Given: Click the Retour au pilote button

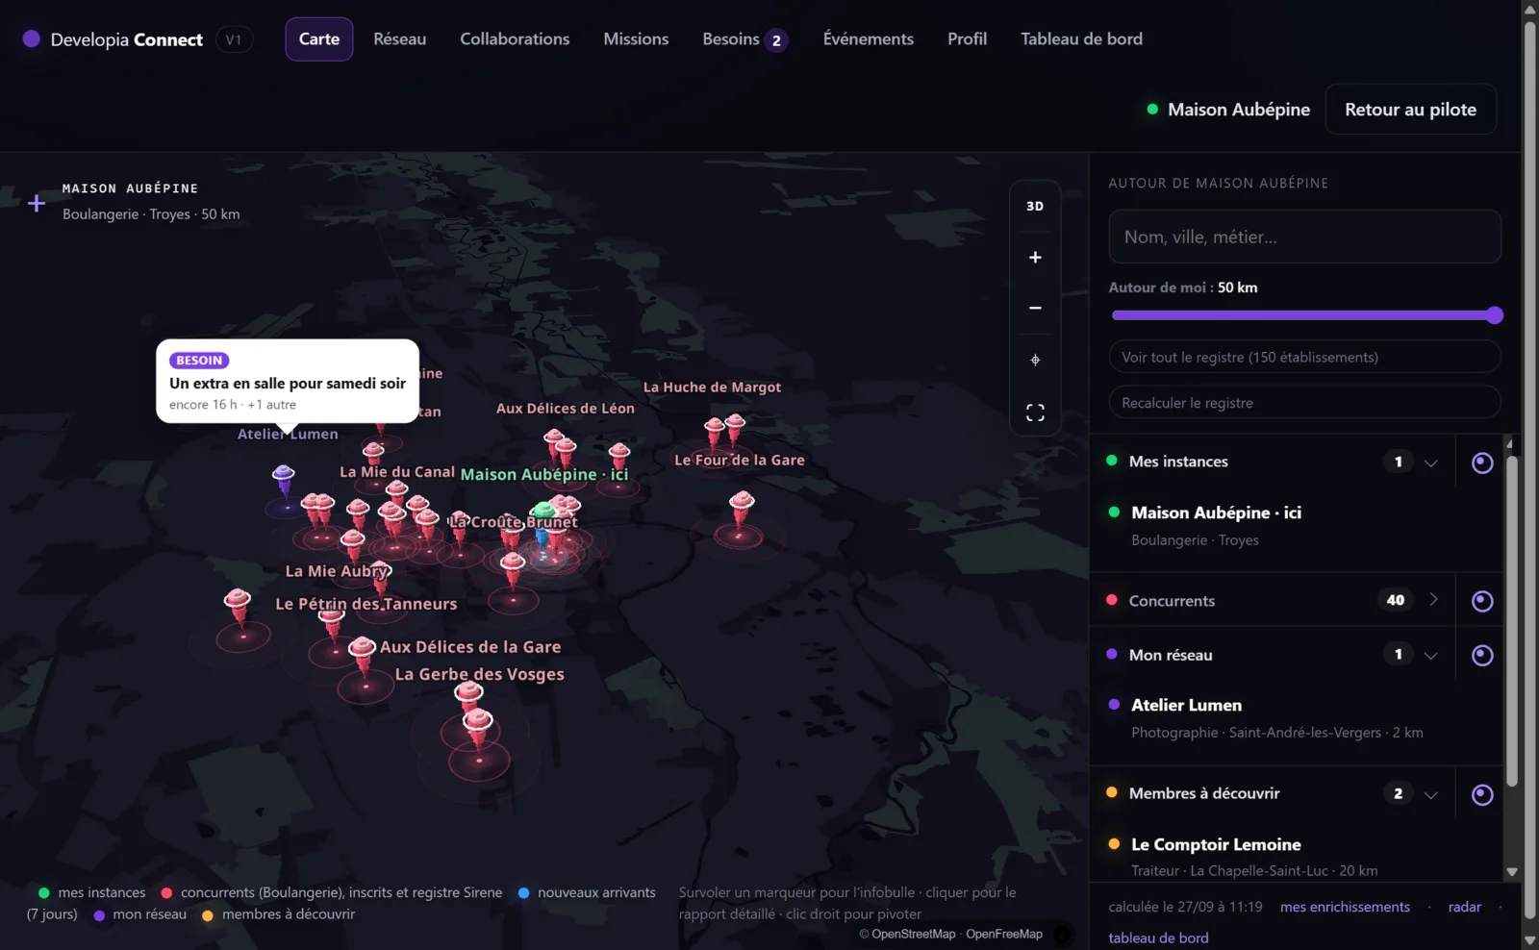Looking at the screenshot, I should pyautogui.click(x=1410, y=110).
